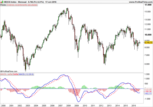
Task: Click the 1.000 MACD axis label
Action: pos(147,79)
